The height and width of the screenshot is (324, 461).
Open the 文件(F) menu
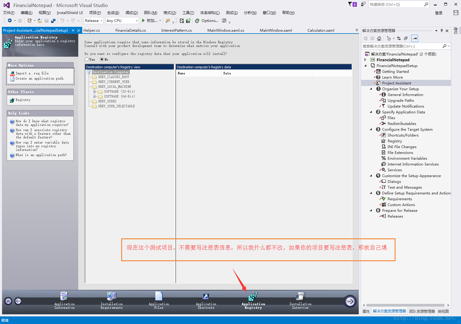pos(9,12)
